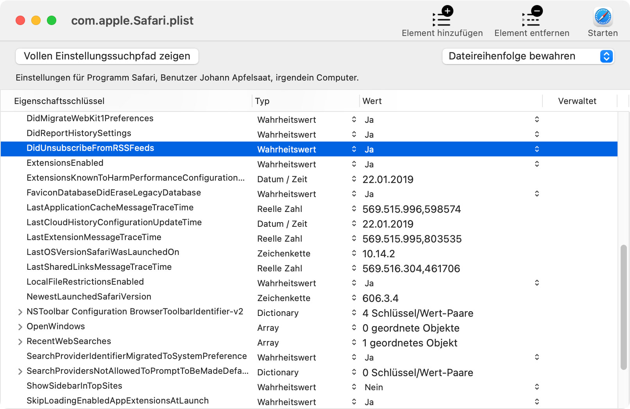Expand NSToolbar Configuration BrowserToolbarIdentifier-v2 row

(20, 312)
